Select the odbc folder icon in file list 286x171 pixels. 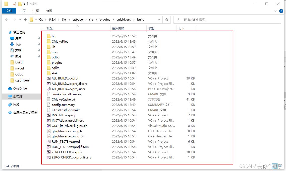(x=49, y=57)
